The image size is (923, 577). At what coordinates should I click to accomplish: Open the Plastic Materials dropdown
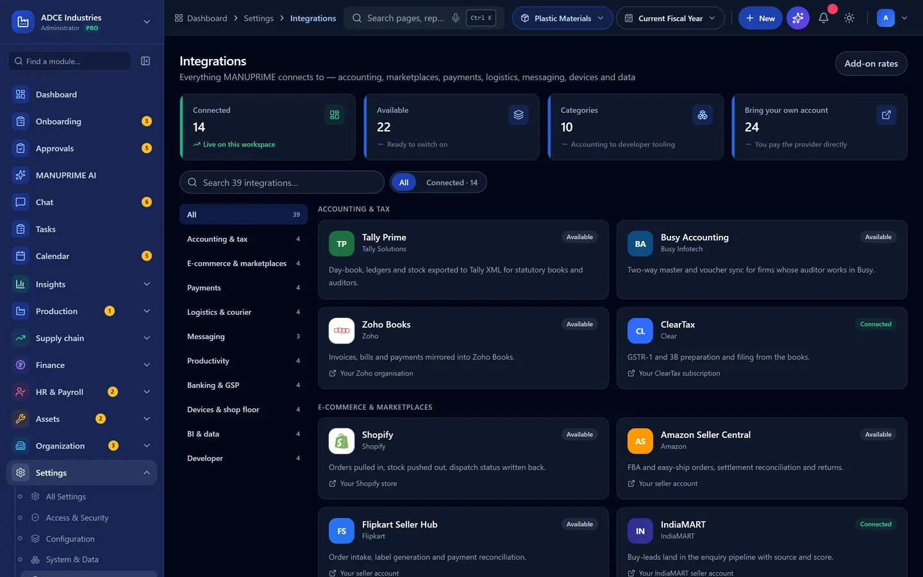(562, 18)
